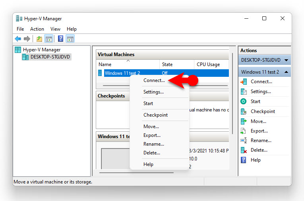Sort by the State column header

(176, 64)
